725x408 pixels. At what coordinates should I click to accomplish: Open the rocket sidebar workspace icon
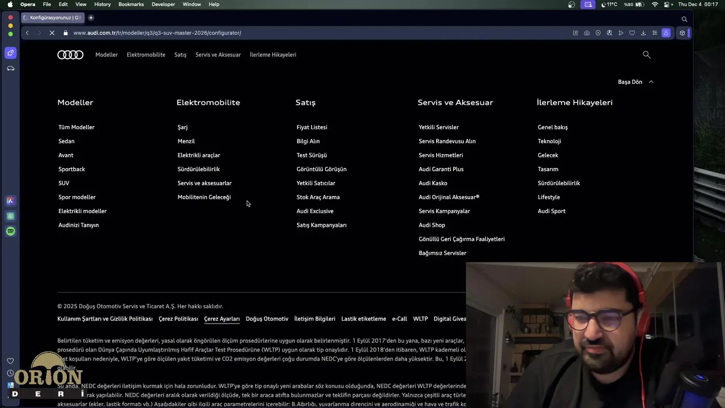tap(10, 53)
